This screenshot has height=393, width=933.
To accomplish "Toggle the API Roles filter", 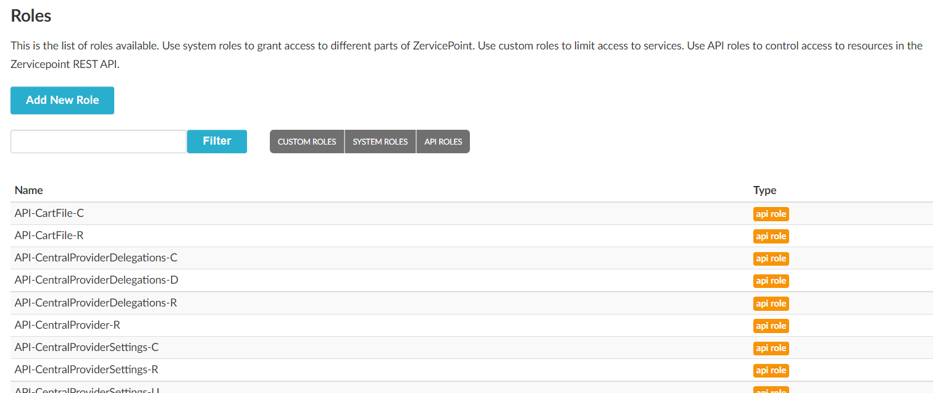I will point(443,142).
